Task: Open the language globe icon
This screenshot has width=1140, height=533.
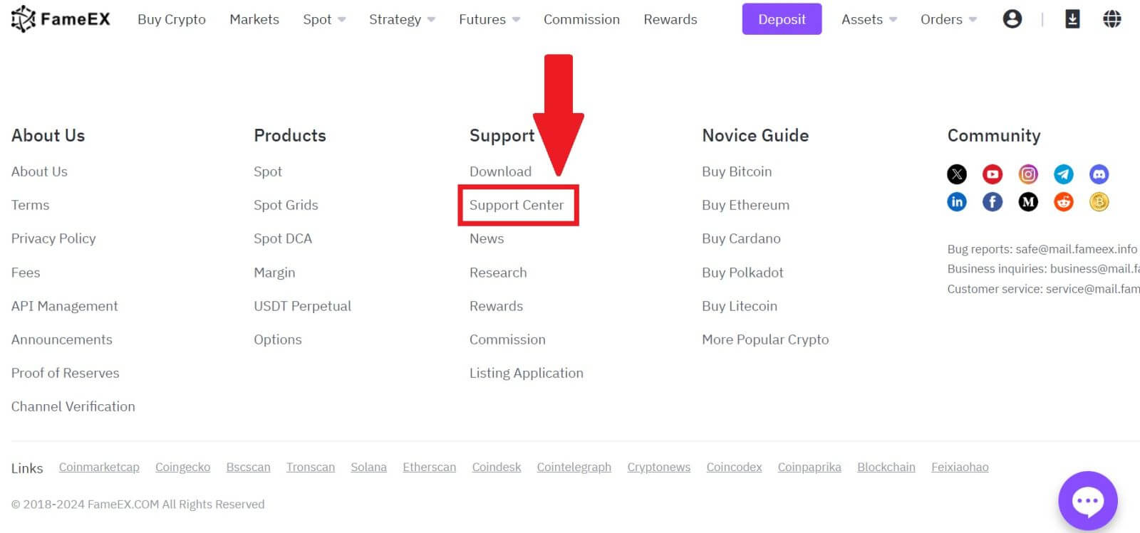Action: click(x=1112, y=19)
